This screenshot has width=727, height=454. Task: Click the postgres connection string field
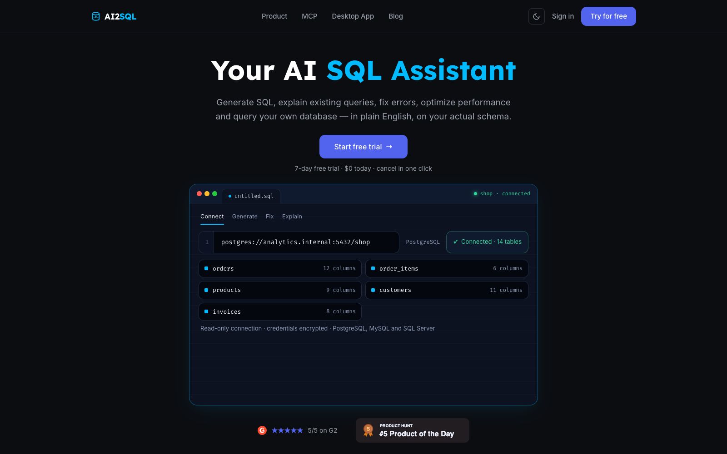299,242
